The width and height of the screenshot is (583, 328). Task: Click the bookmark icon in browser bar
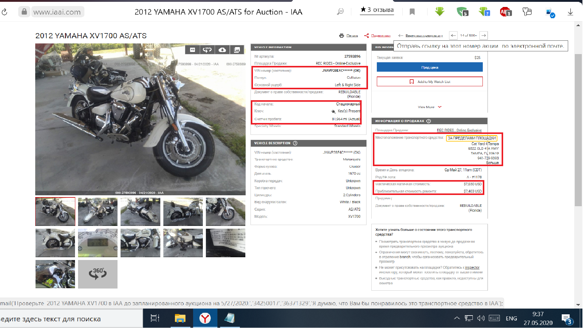pyautogui.click(x=412, y=12)
